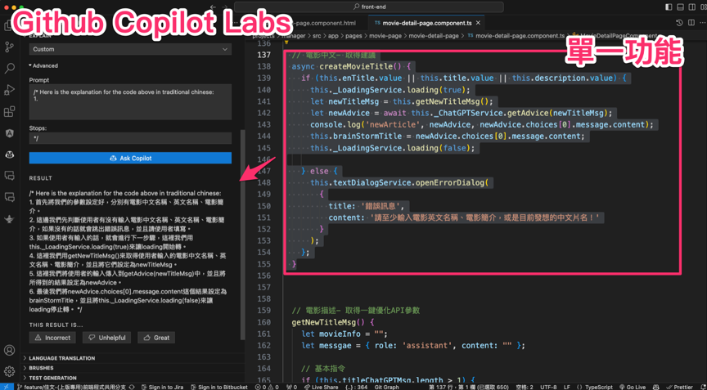The image size is (707, 390).
Task: Click breadcrumb 'movie-detail-page' folder
Action: 434,36
